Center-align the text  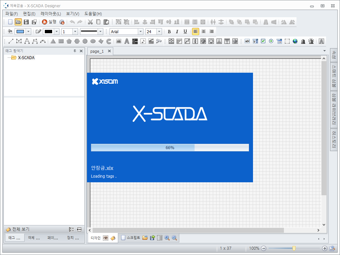coord(204,32)
